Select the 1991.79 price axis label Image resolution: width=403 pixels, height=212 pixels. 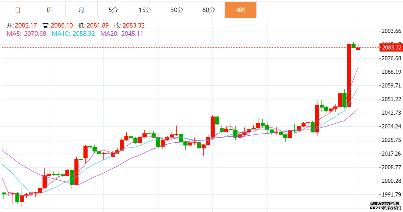392,194
